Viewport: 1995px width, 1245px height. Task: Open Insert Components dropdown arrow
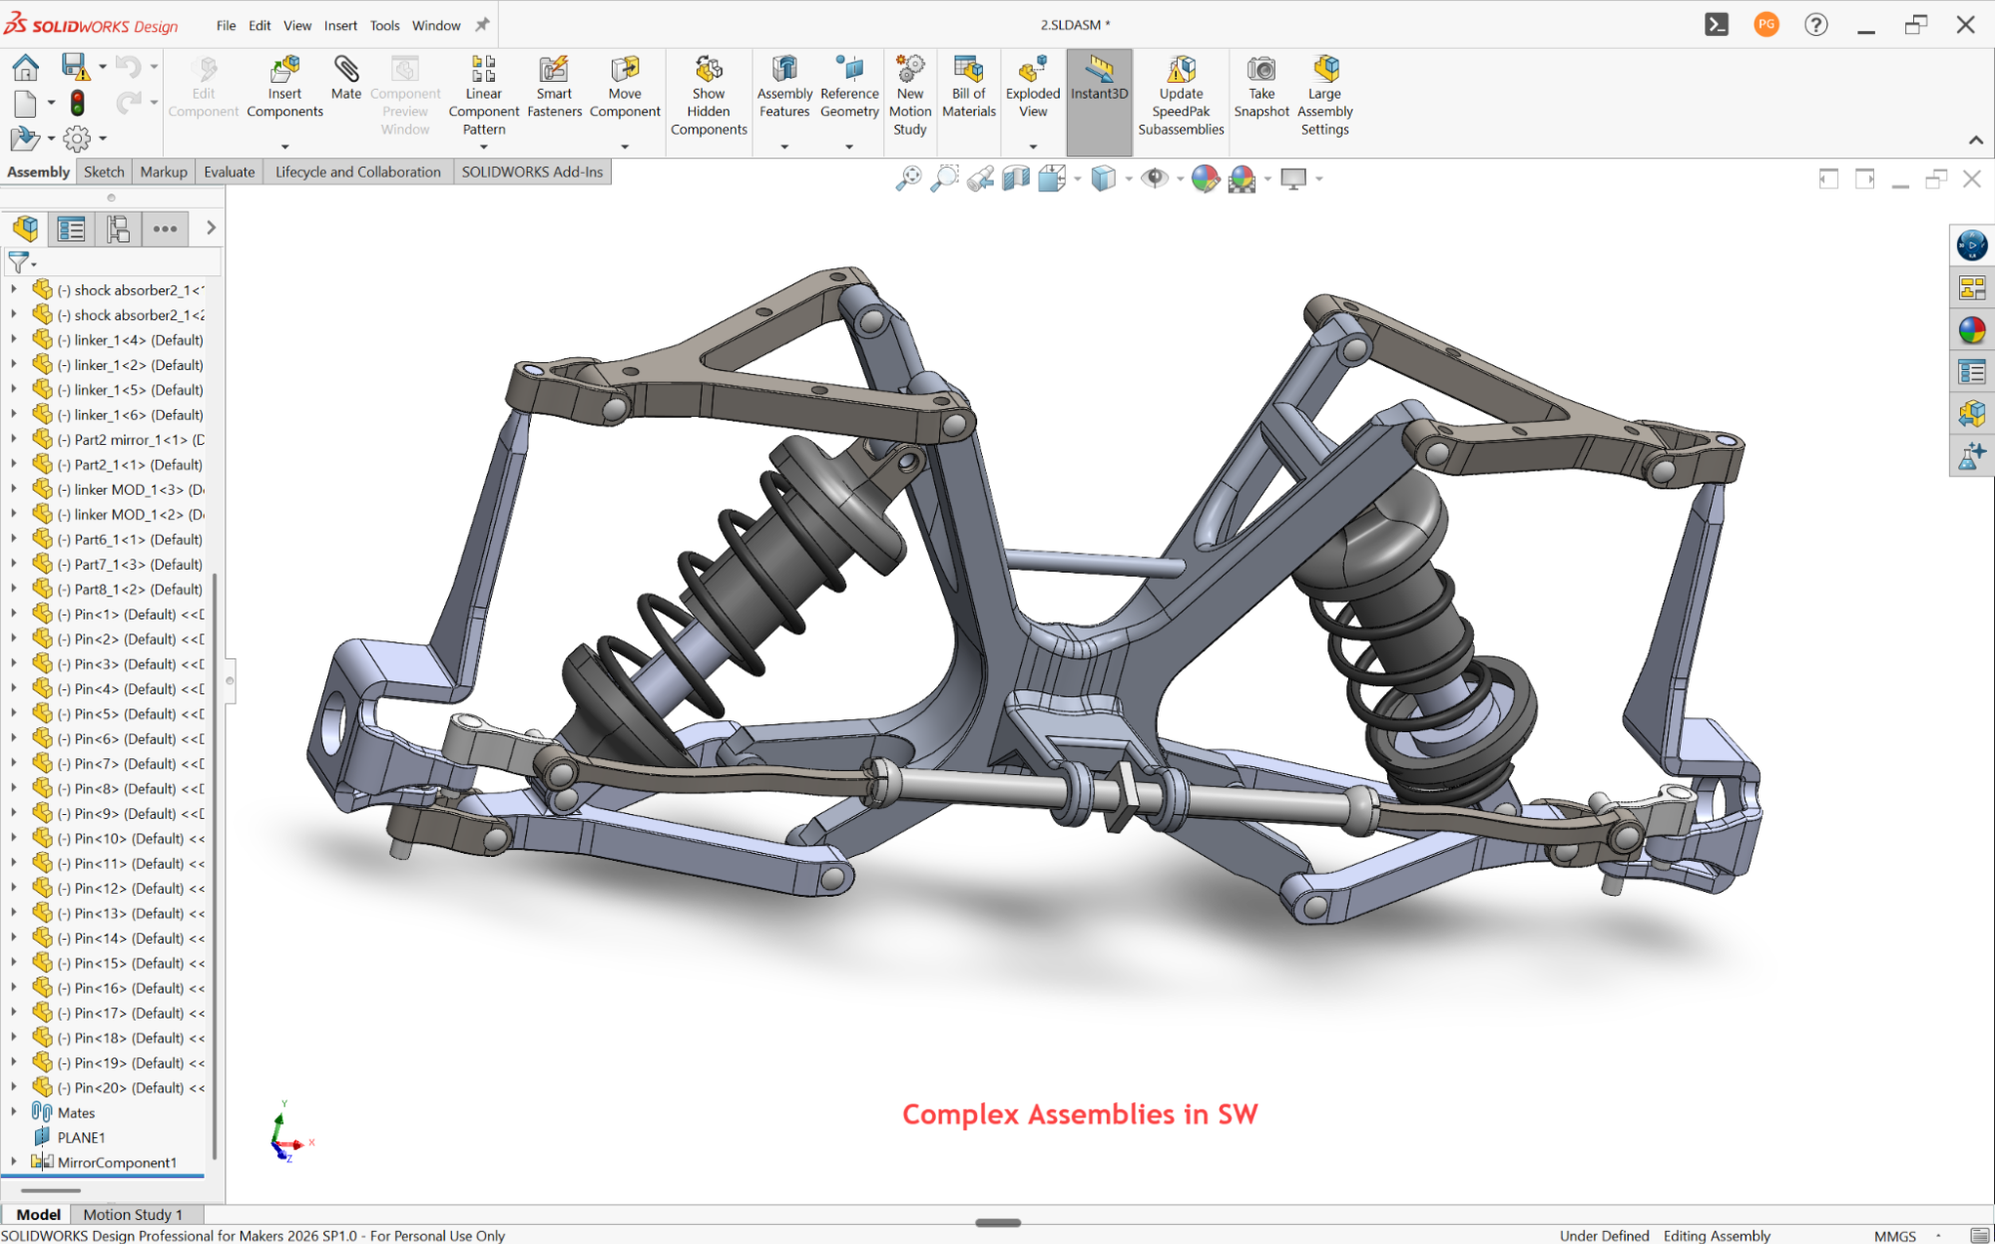click(284, 147)
